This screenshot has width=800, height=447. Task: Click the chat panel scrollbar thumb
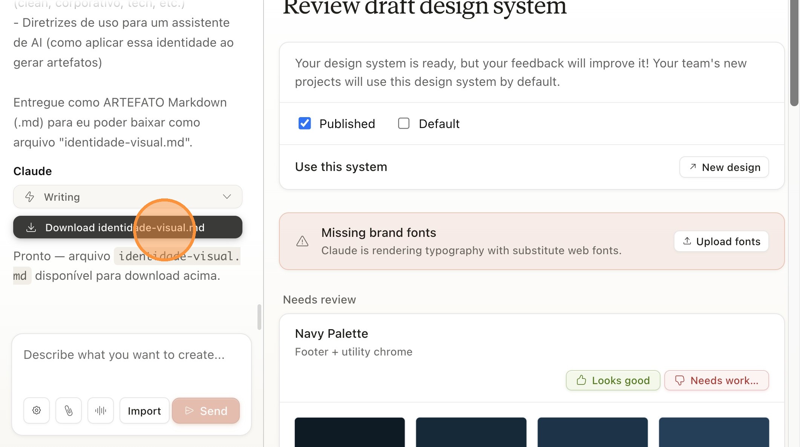pos(259,317)
